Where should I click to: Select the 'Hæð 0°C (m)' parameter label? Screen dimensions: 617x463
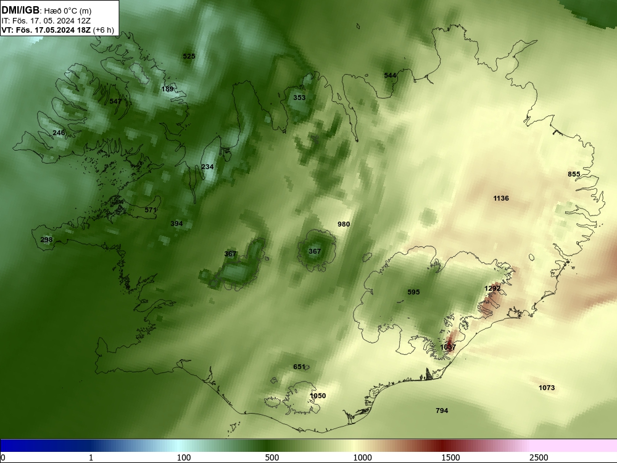pyautogui.click(x=68, y=11)
